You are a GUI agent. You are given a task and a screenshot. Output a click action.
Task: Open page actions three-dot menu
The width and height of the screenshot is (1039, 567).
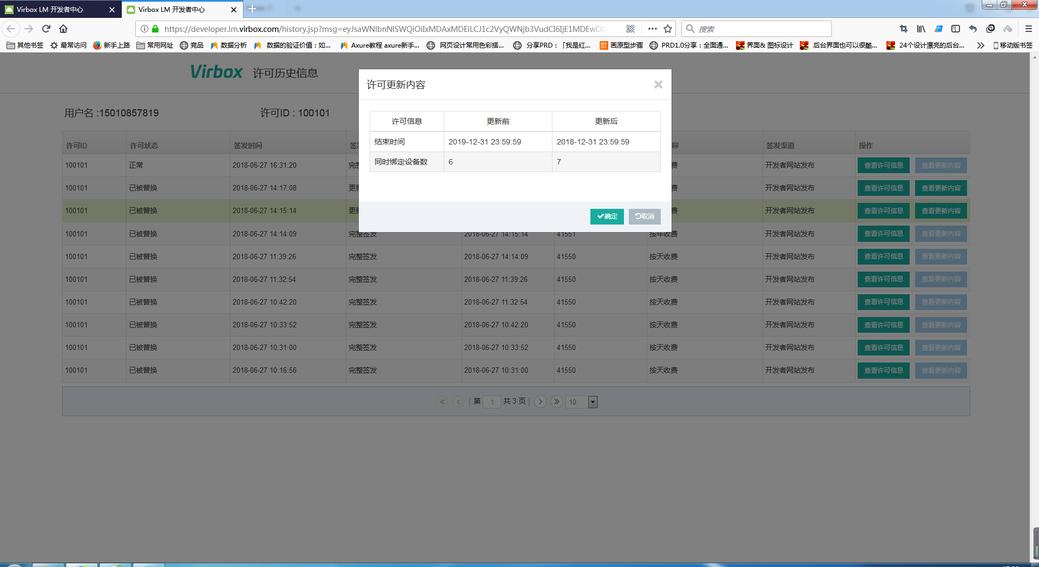pos(652,29)
